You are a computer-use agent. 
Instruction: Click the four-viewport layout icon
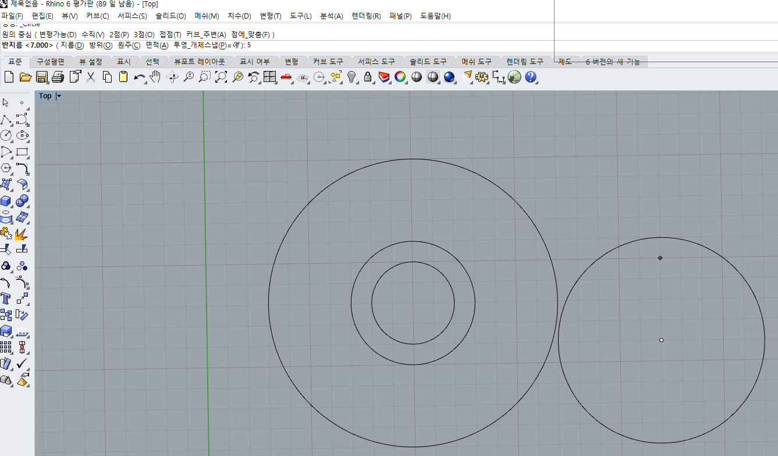269,77
